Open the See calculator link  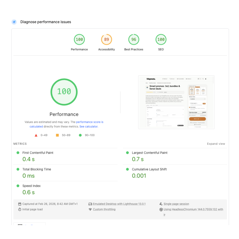pos(89,126)
